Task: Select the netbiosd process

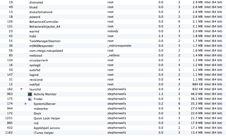Action: [113, 56]
